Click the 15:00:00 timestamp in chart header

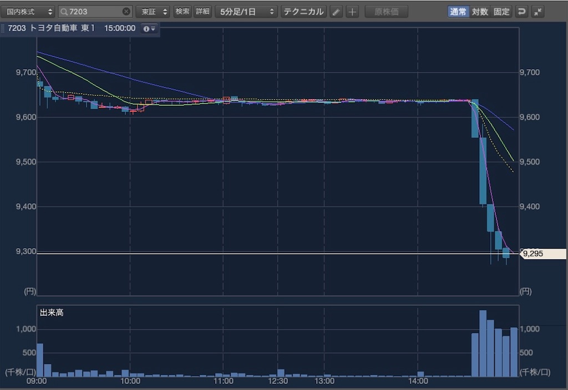(x=120, y=28)
